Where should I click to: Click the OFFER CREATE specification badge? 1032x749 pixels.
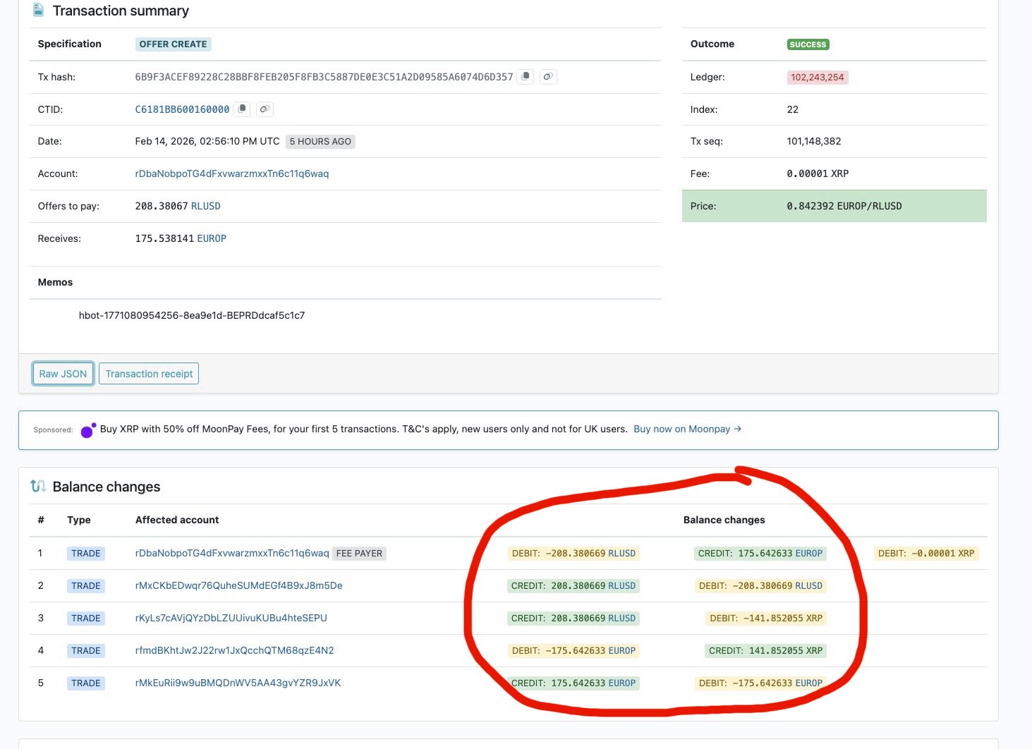[x=173, y=44]
